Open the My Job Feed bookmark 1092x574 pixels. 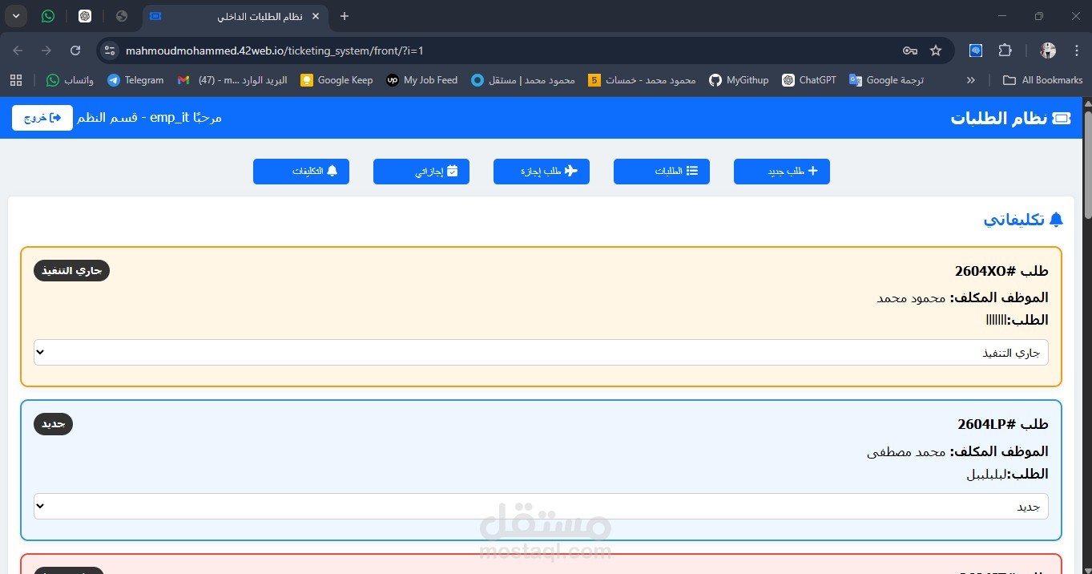pos(422,80)
